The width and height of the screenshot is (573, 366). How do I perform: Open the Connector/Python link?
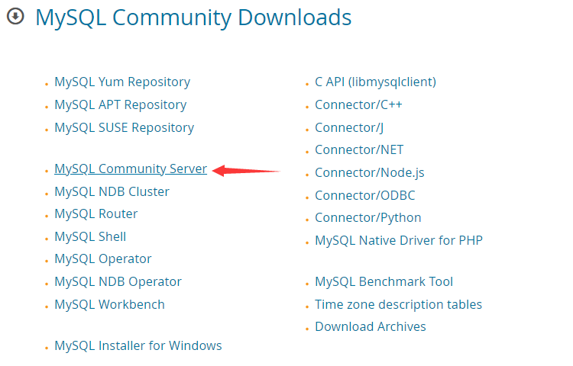point(368,218)
